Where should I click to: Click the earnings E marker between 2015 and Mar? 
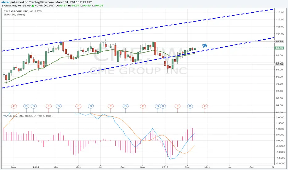pyautogui.click(x=49, y=106)
